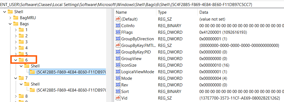The image size is (284, 102).
Task: Click the Sort binary value icon
Action: coord(118,91)
